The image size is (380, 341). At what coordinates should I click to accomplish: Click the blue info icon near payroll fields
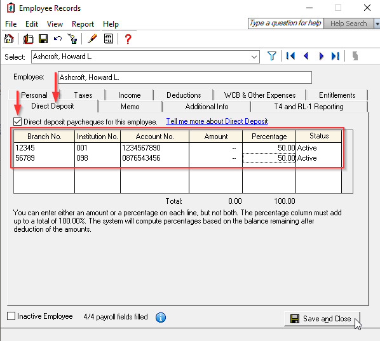click(161, 318)
